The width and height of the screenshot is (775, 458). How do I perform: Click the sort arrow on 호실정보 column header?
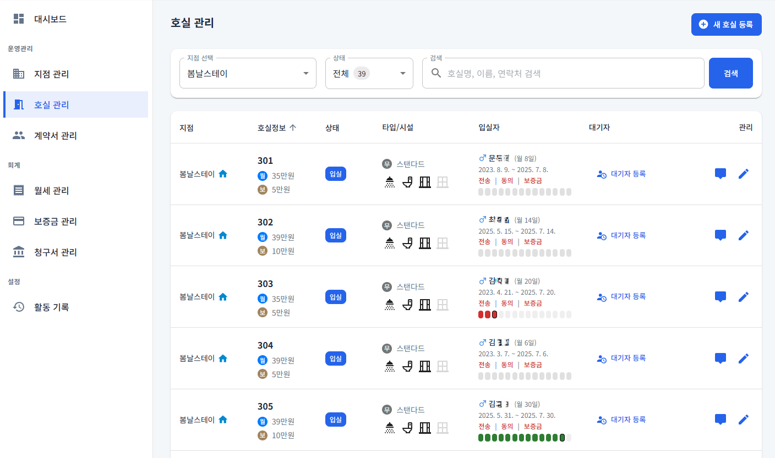pyautogui.click(x=293, y=127)
